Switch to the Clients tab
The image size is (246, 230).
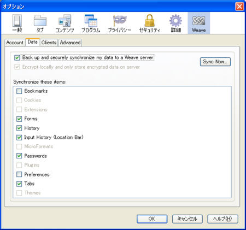pyautogui.click(x=49, y=43)
